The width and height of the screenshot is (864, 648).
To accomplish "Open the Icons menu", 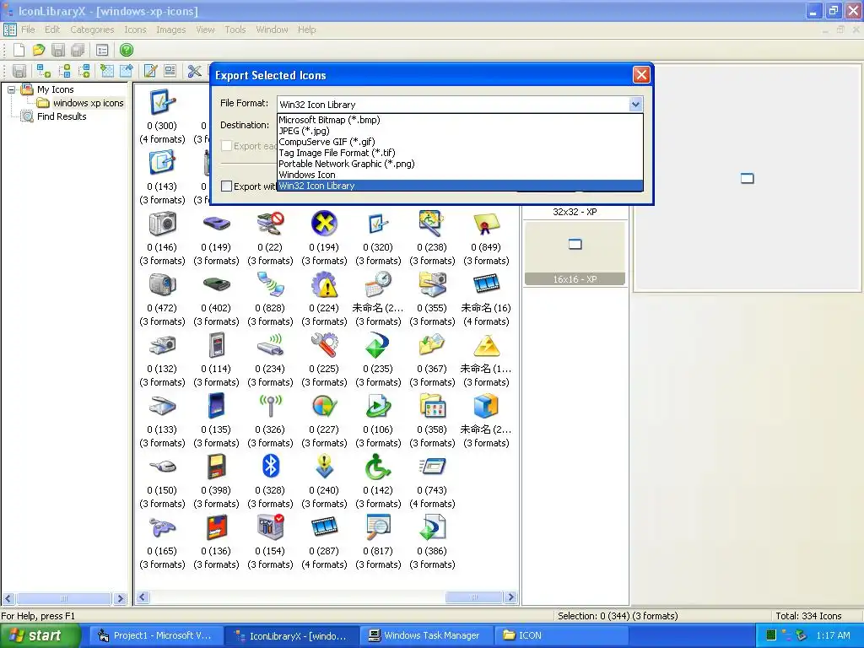I will pyautogui.click(x=135, y=30).
